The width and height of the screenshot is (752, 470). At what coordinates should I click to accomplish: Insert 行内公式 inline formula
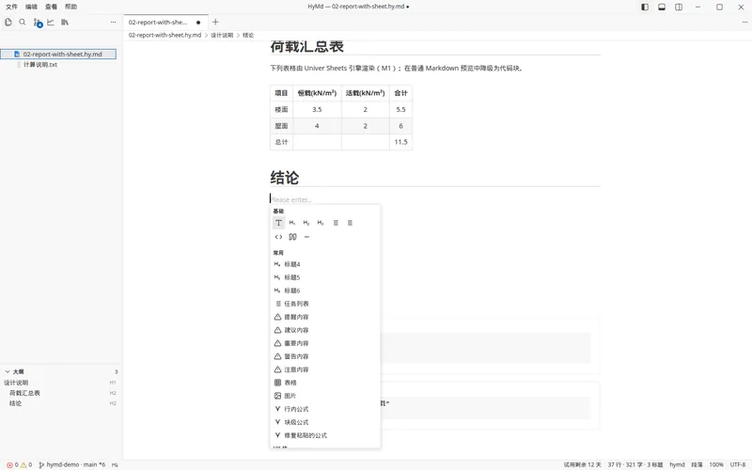pyautogui.click(x=325, y=409)
